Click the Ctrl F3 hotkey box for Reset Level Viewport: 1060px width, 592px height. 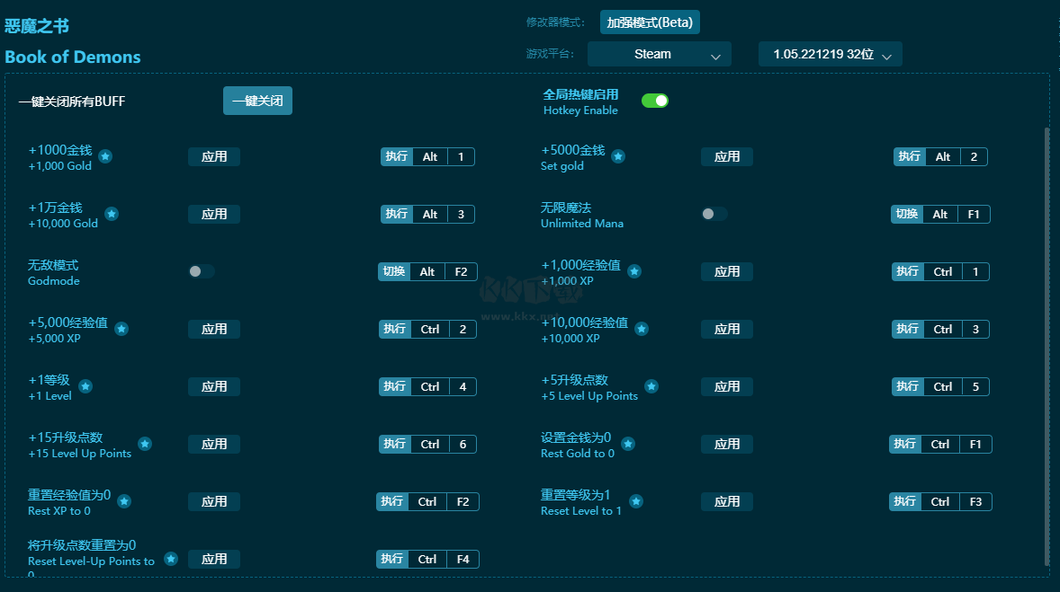(940, 501)
